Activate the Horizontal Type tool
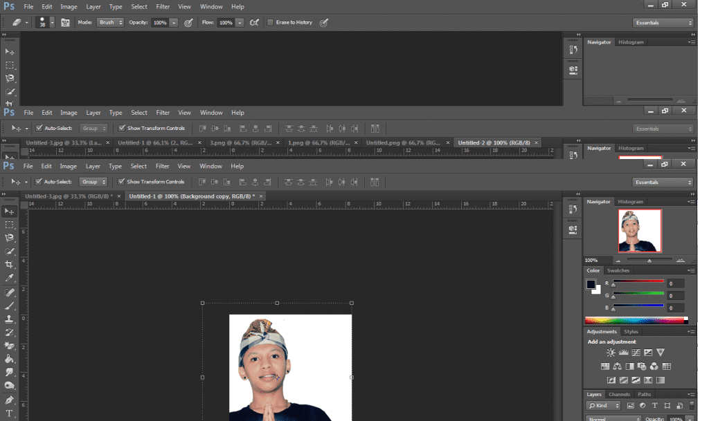The height and width of the screenshot is (421, 709). (x=10, y=413)
